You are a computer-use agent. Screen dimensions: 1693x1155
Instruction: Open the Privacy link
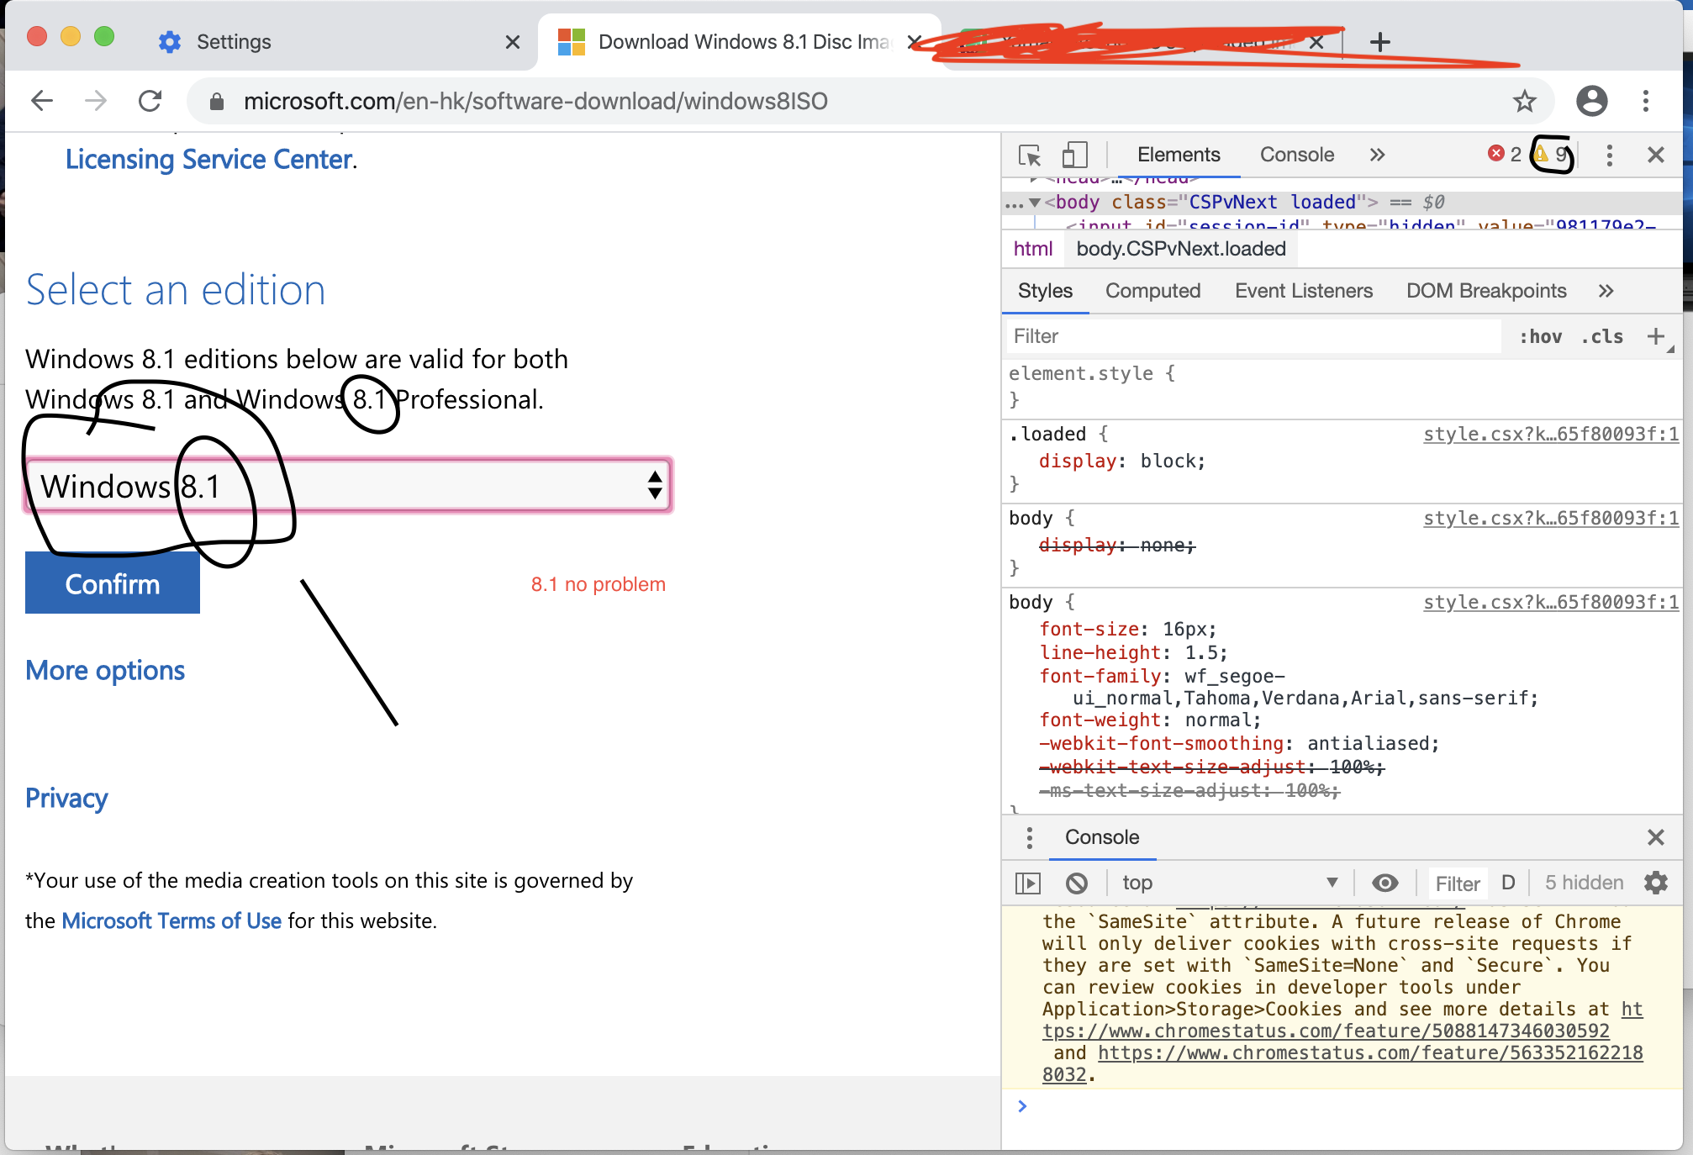(66, 798)
